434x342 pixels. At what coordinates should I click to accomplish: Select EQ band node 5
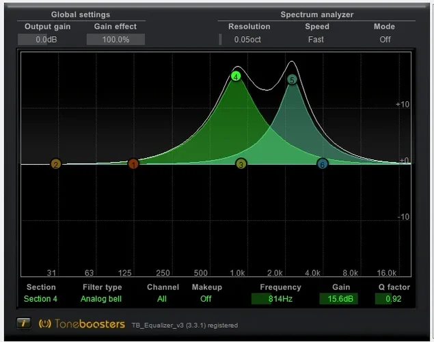(x=292, y=80)
